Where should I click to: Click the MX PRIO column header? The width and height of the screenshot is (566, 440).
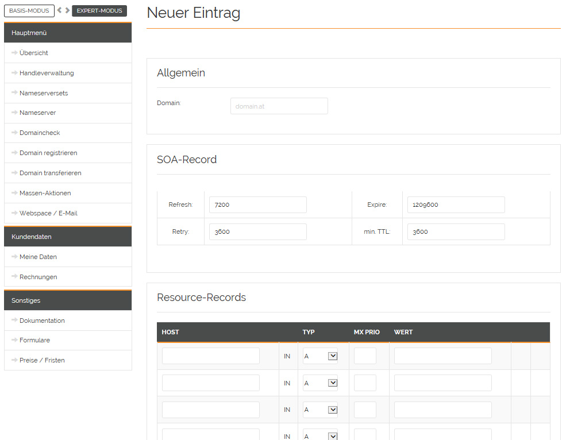coord(367,332)
